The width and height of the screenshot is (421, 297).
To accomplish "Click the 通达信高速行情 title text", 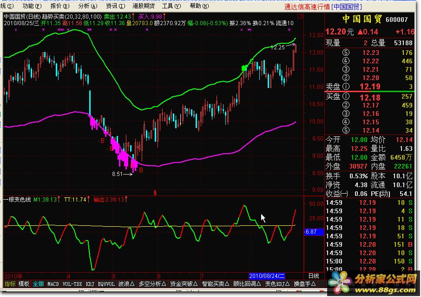I will [x=307, y=7].
